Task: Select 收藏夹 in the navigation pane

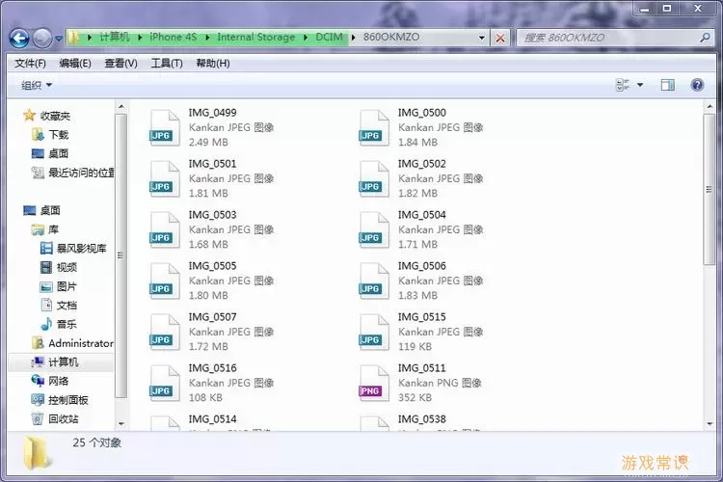Action: pos(46,116)
